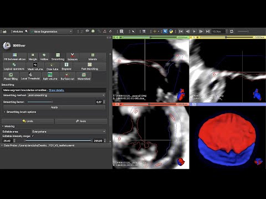
Task: Adjust the toolbar sequence frame slider
Action: click(243, 32)
